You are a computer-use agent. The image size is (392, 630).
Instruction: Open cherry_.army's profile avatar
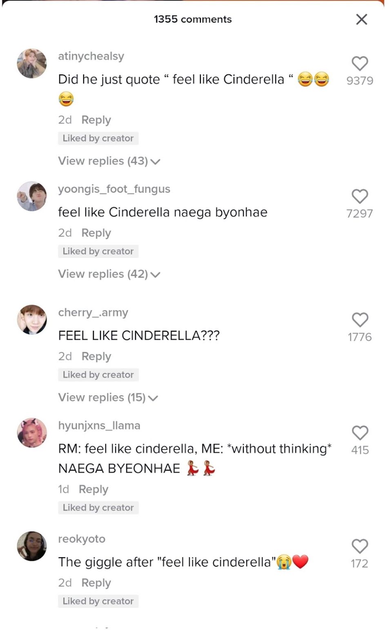(32, 319)
